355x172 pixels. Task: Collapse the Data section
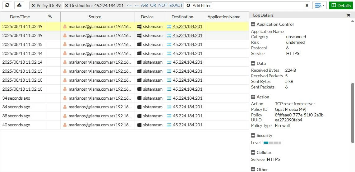coord(253,64)
